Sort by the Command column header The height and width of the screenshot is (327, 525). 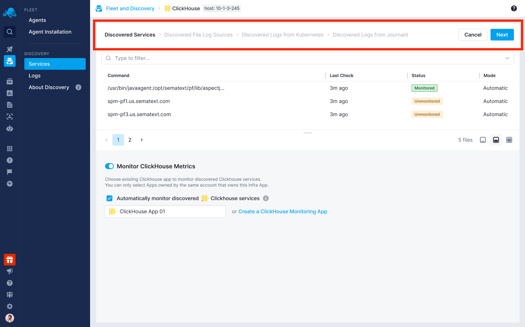pyautogui.click(x=118, y=76)
